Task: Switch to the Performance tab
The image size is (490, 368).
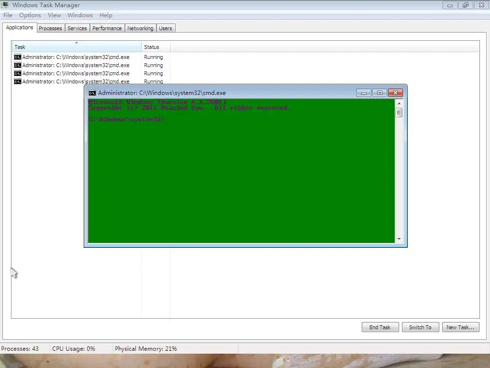Action: (x=107, y=28)
